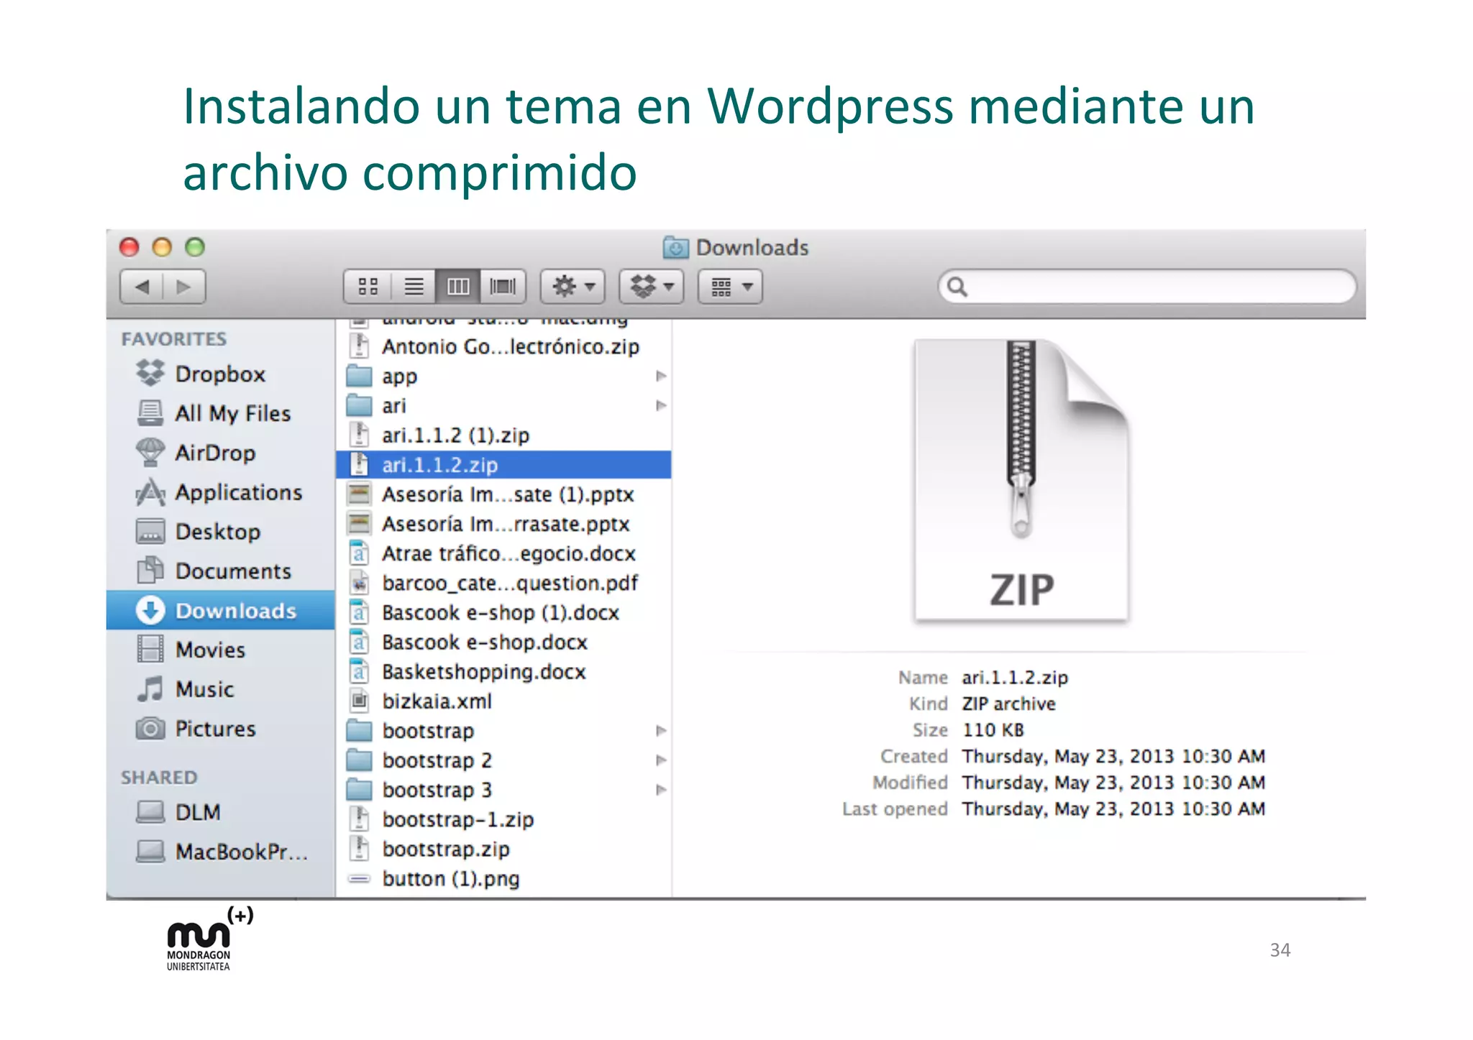
Task: Select All My Files in sidebar
Action: 220,413
